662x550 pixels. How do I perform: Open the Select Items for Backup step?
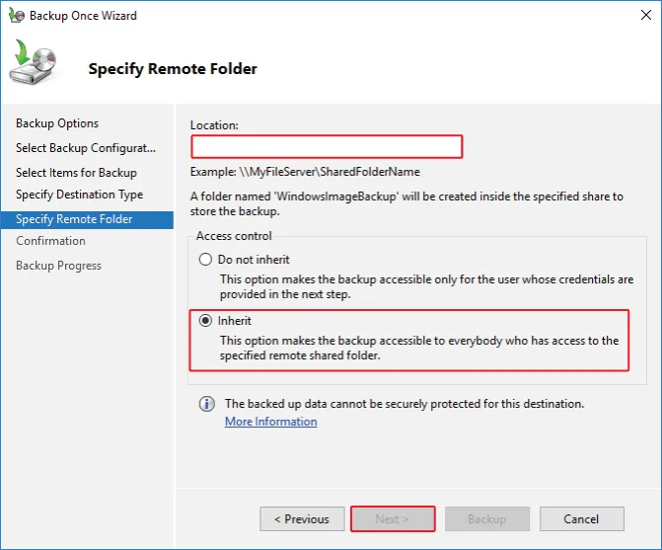click(x=76, y=173)
